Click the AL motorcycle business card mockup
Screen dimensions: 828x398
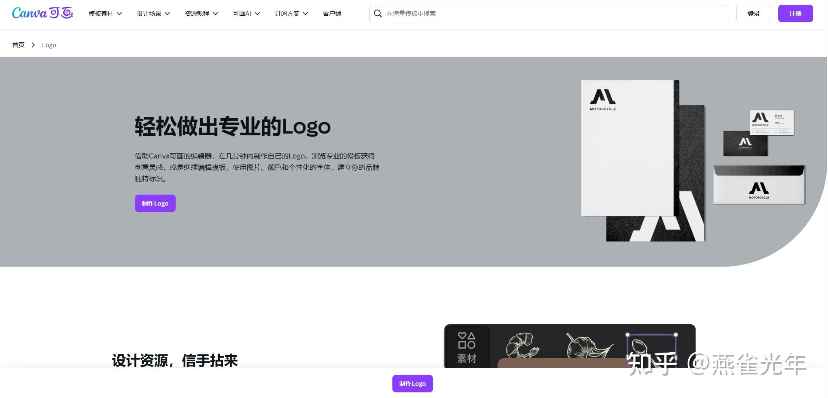[773, 123]
